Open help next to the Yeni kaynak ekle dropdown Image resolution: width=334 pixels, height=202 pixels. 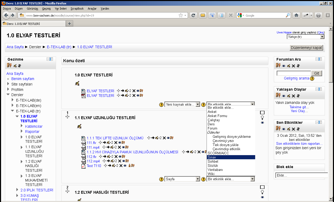161,104
